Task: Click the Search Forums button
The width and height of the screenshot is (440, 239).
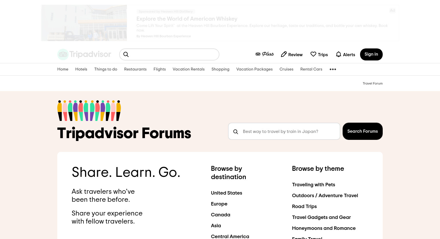Action: pos(363,131)
